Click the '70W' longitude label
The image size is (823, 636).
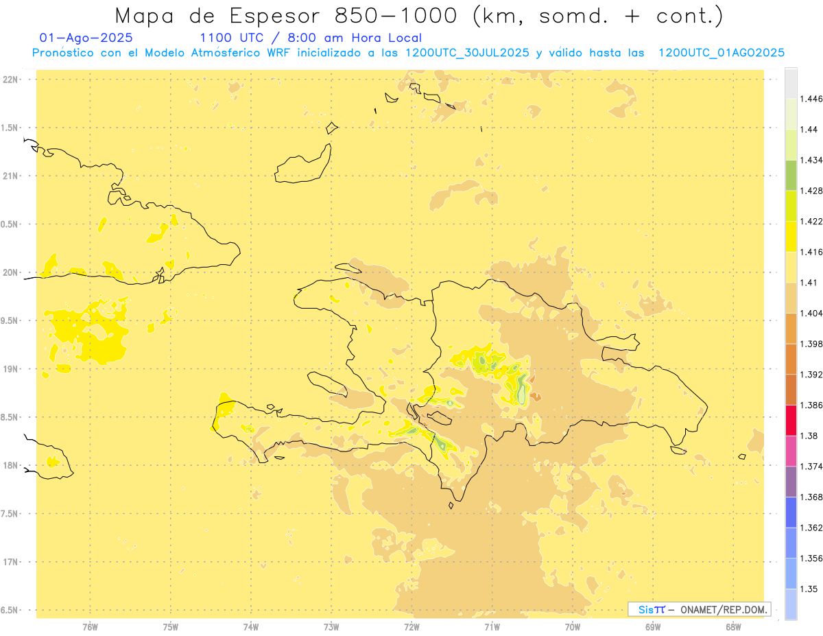point(573,627)
